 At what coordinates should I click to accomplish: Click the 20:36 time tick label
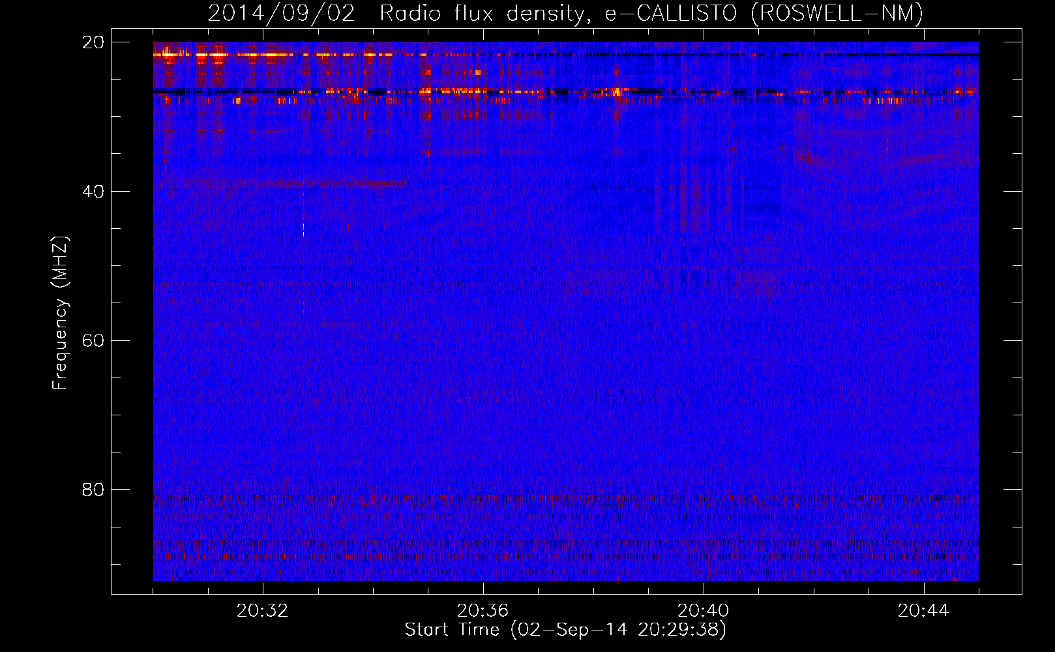click(483, 611)
